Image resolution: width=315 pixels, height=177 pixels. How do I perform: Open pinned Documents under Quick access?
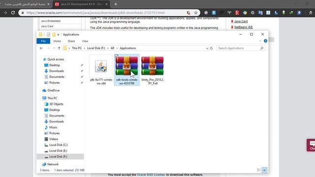[x=57, y=77]
